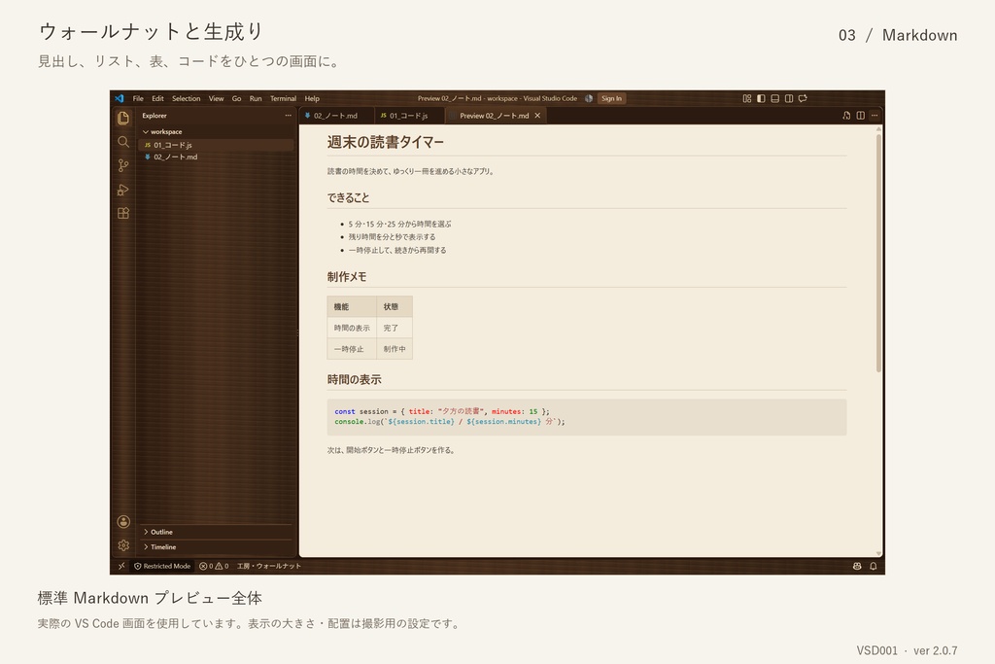Open the Selection menu
The height and width of the screenshot is (664, 995).
click(186, 98)
